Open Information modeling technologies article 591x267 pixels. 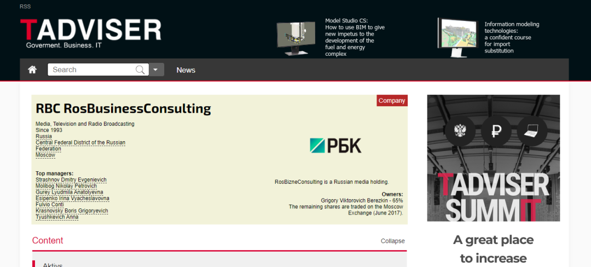[x=512, y=37]
